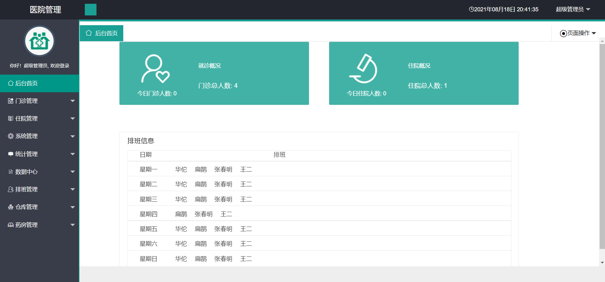
Task: Click the 门诊管理 grid icon
Action: coord(11,101)
